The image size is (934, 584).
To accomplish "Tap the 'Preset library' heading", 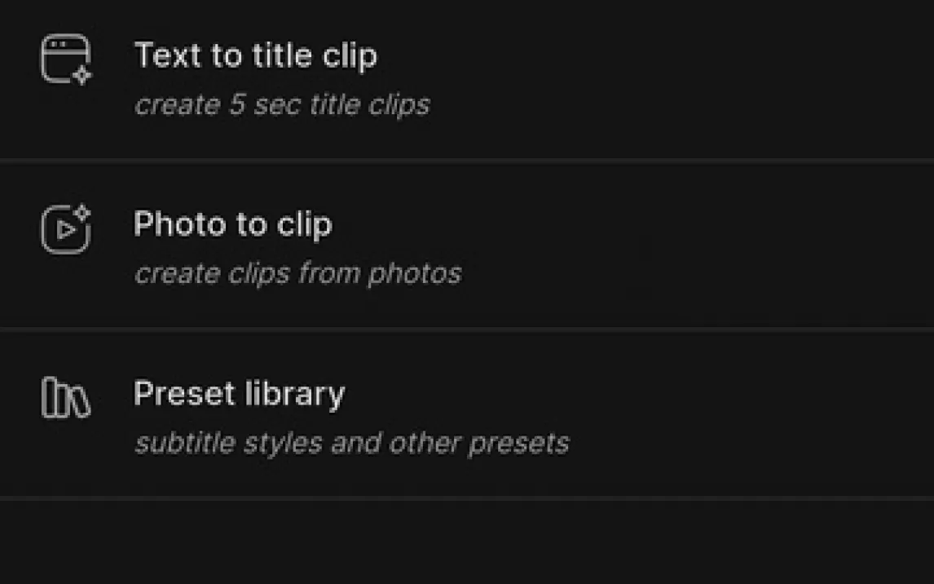I will 239,394.
